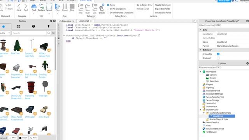The height and width of the screenshot is (140, 249).
Task: Collapse the StarterCharacterScripts tree node
Action: pyautogui.click(x=204, y=113)
